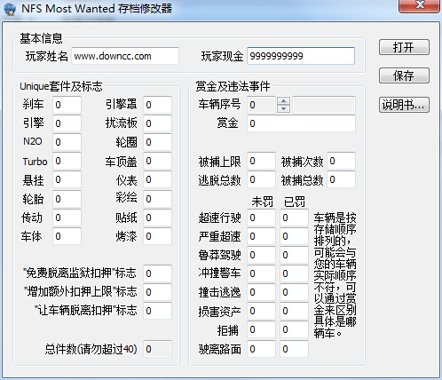Viewport: 442px width, 380px height.
Task: Edit 损害资产 已罚 field
Action: [294, 311]
